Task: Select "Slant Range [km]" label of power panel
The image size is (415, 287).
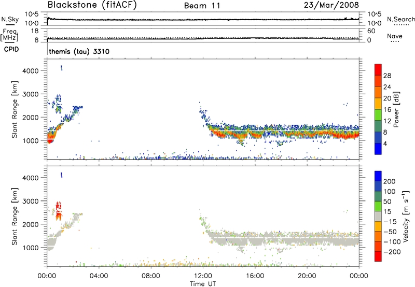Action: click(15, 109)
